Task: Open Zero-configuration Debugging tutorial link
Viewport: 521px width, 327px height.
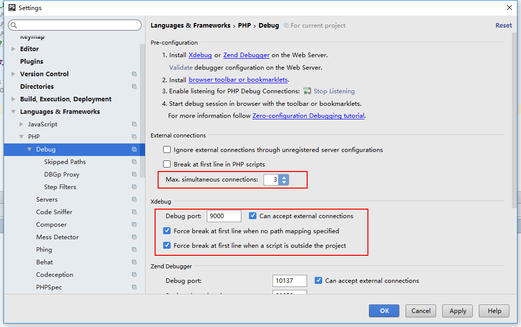Action: pos(308,116)
